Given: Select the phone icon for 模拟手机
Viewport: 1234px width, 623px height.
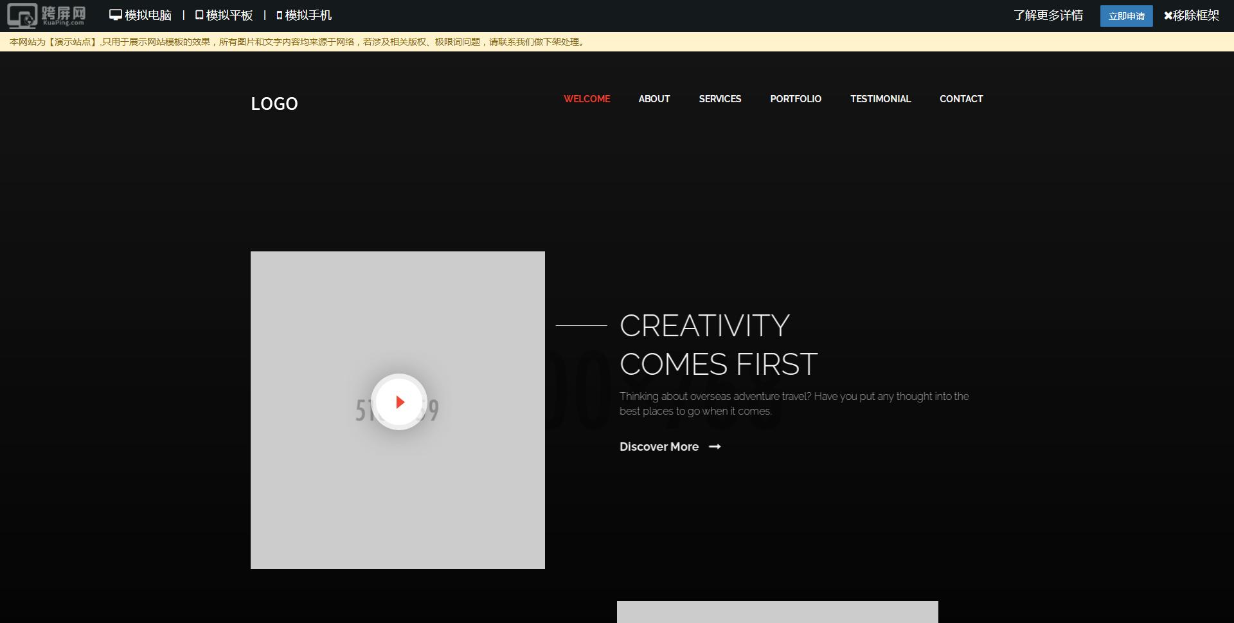Looking at the screenshot, I should coord(280,15).
